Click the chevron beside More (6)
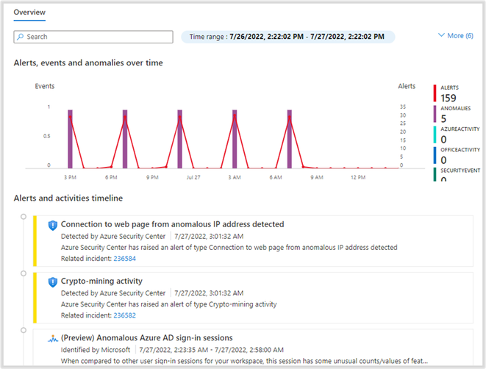 (441, 35)
